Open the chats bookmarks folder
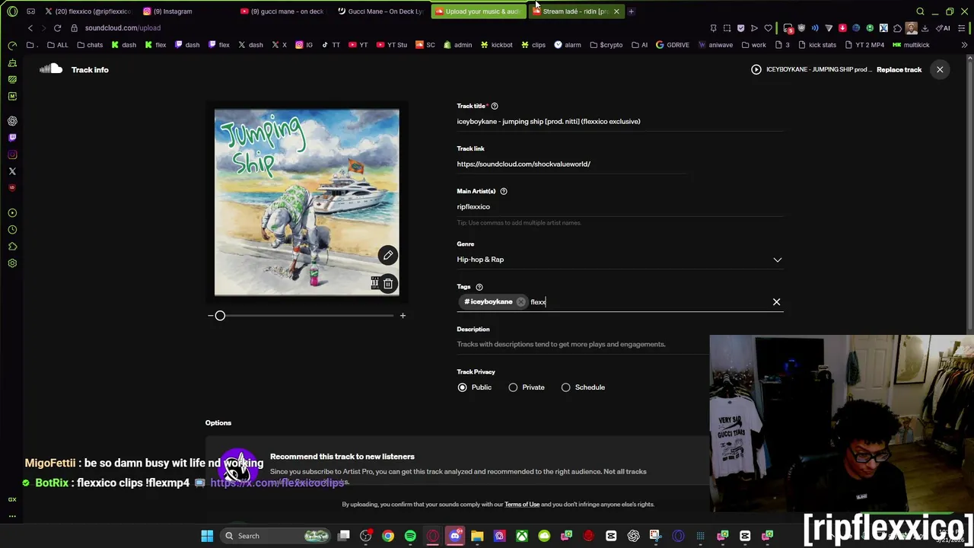 (x=89, y=45)
